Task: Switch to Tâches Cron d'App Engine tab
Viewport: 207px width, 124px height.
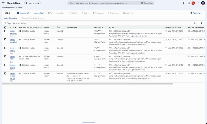Action: [x=33, y=18]
